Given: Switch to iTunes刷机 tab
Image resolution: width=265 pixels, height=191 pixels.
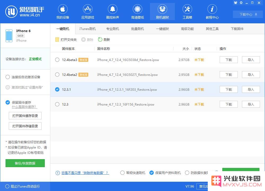Looking at the screenshot, I should pyautogui.click(x=87, y=29).
